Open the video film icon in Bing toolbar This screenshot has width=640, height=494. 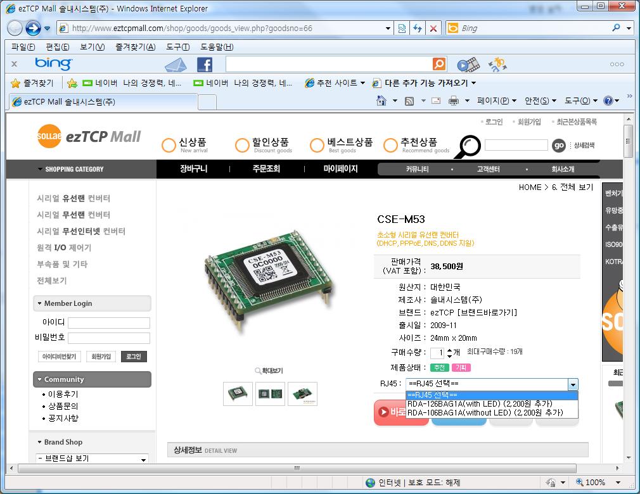[468, 65]
